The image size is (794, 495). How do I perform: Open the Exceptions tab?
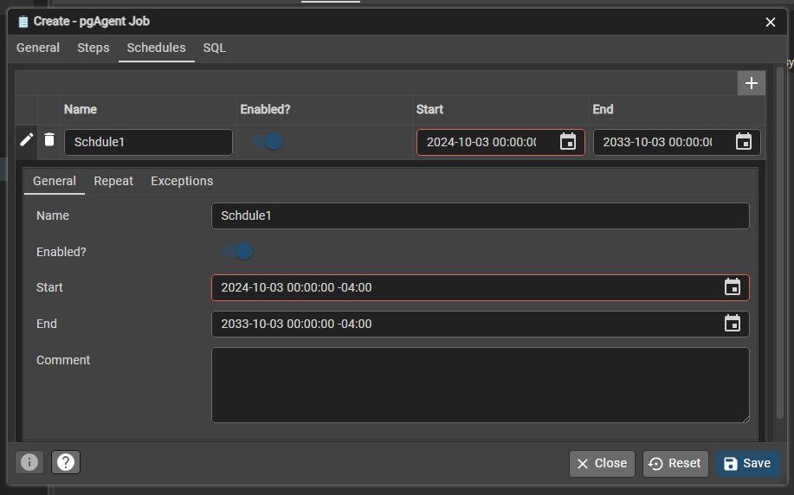(182, 181)
